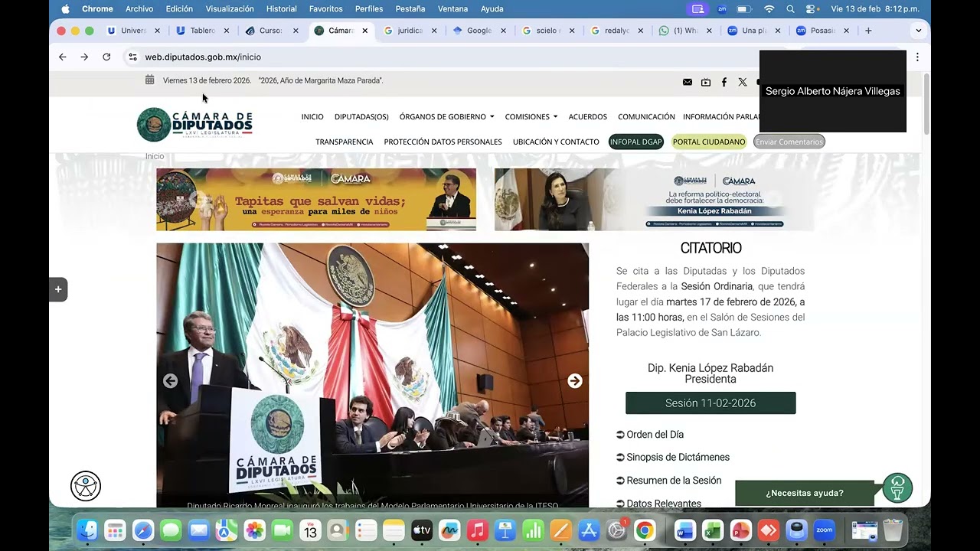This screenshot has height=551, width=980.
Task: Open Protección Datos Personales nav item
Action: click(443, 142)
